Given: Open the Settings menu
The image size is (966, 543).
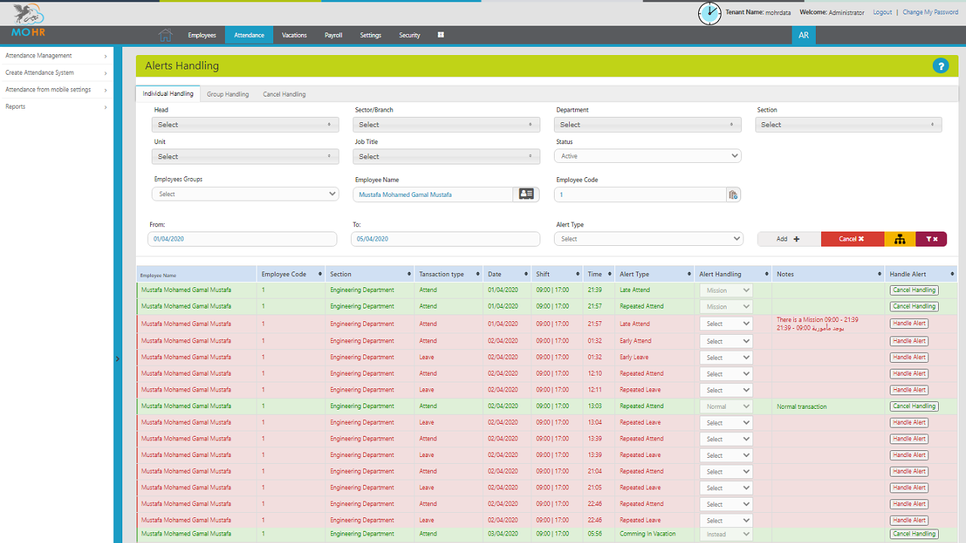Looking at the screenshot, I should pyautogui.click(x=371, y=35).
